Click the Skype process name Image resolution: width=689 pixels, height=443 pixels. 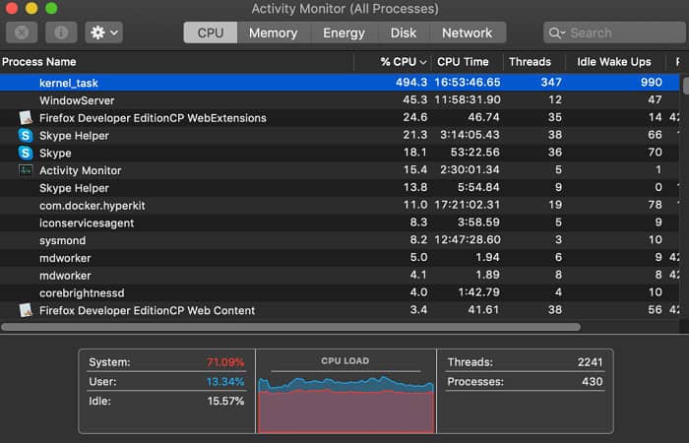[55, 154]
